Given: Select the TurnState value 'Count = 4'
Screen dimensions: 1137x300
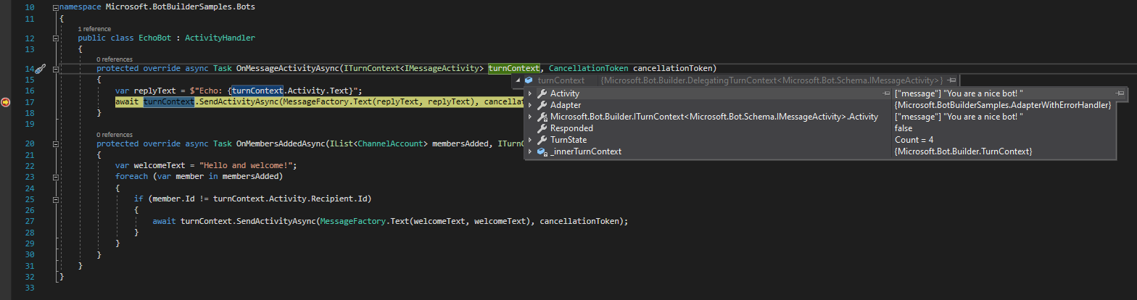Looking at the screenshot, I should [x=914, y=140].
